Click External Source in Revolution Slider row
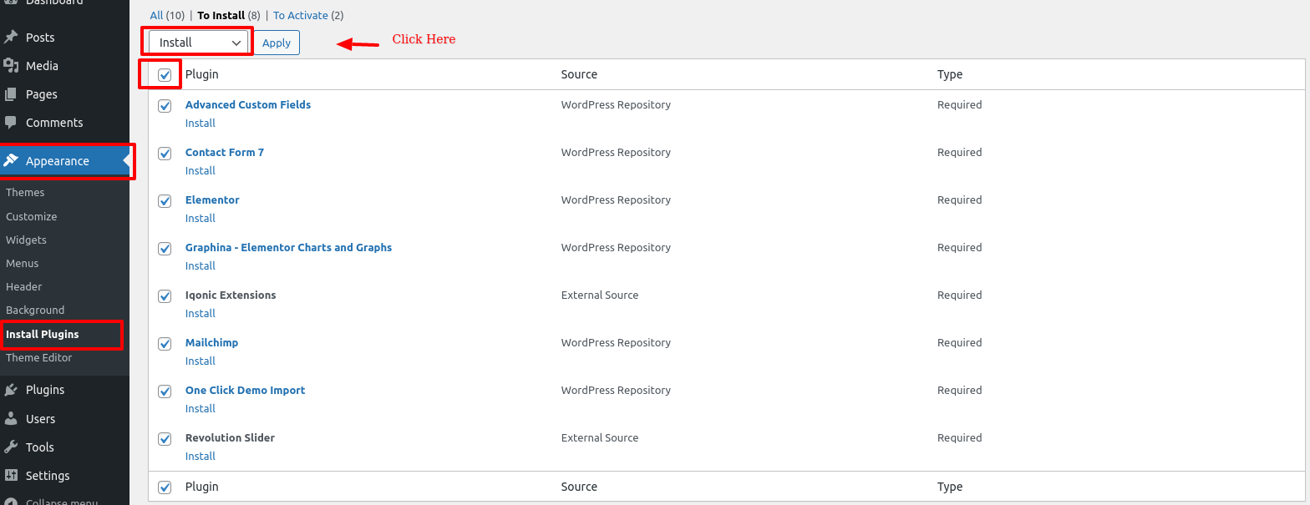The width and height of the screenshot is (1310, 505). tap(600, 437)
